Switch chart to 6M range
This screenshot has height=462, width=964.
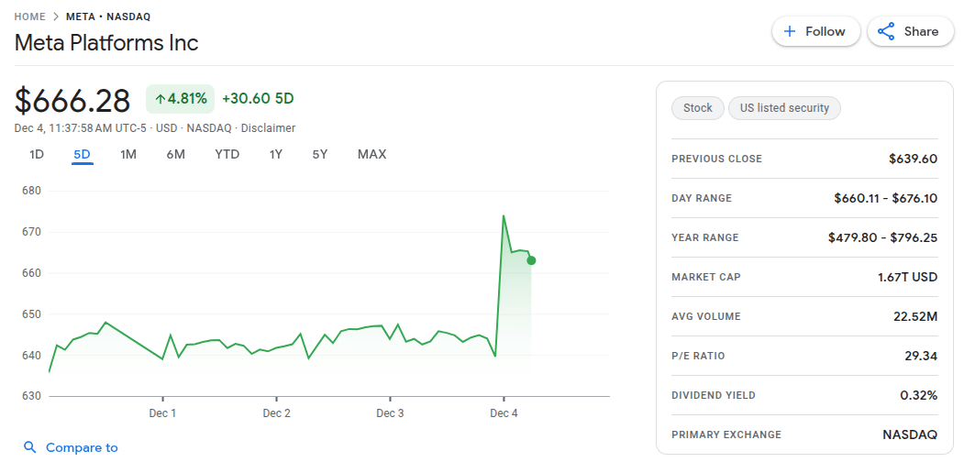coord(175,154)
